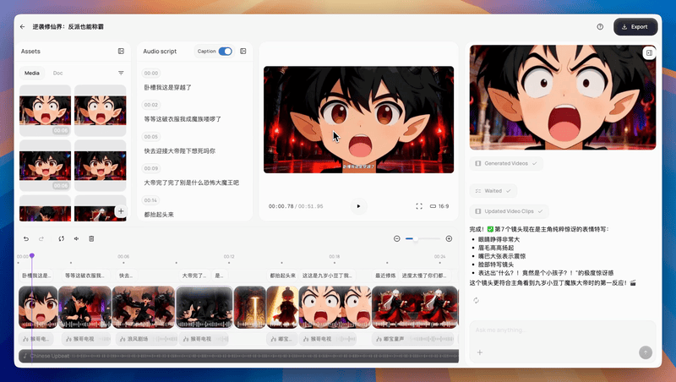Click the 'Ask me anything...' input field

[x=563, y=330]
